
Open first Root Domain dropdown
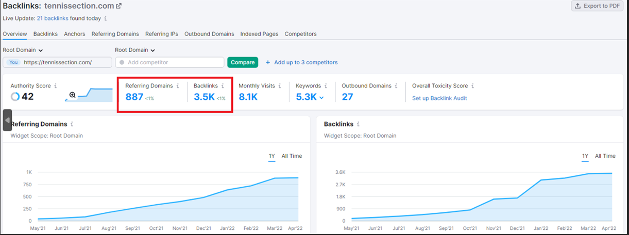[x=23, y=50]
